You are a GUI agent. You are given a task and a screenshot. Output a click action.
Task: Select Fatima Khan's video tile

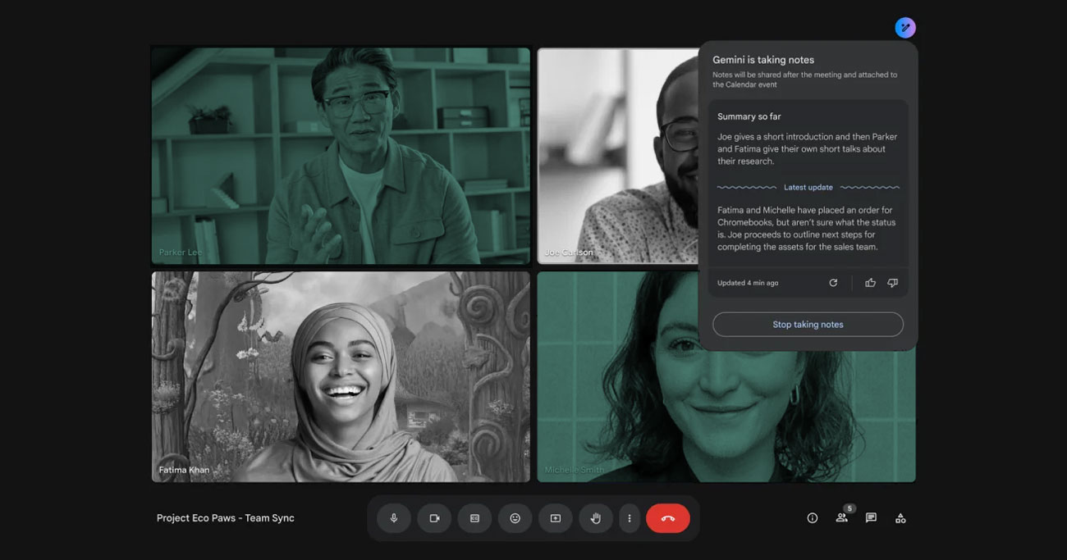point(341,377)
